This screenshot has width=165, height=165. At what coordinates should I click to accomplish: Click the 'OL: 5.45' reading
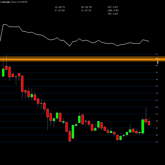pyautogui.click(x=113, y=14)
